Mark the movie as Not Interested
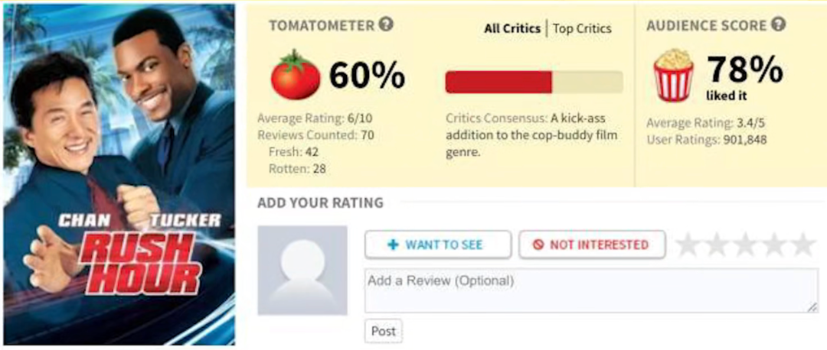 591,245
